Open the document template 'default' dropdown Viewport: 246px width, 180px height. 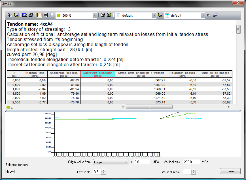pos(154,16)
